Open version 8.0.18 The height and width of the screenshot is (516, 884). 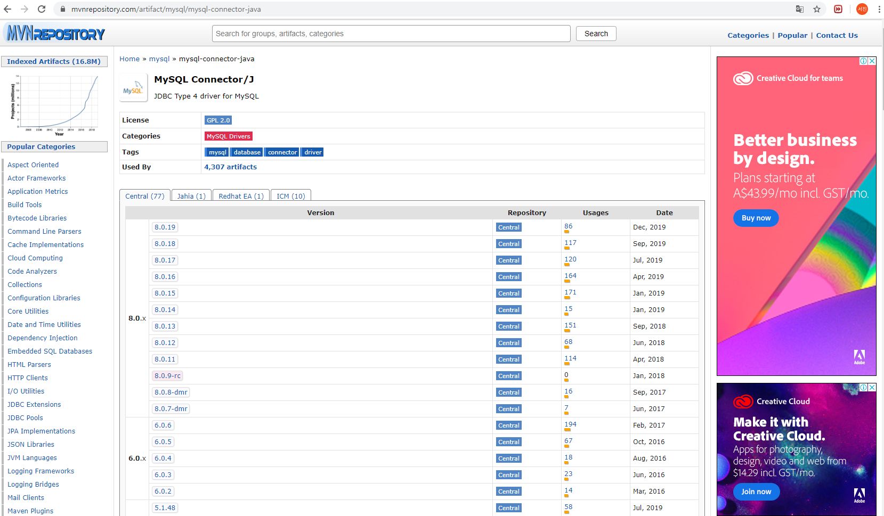click(165, 243)
